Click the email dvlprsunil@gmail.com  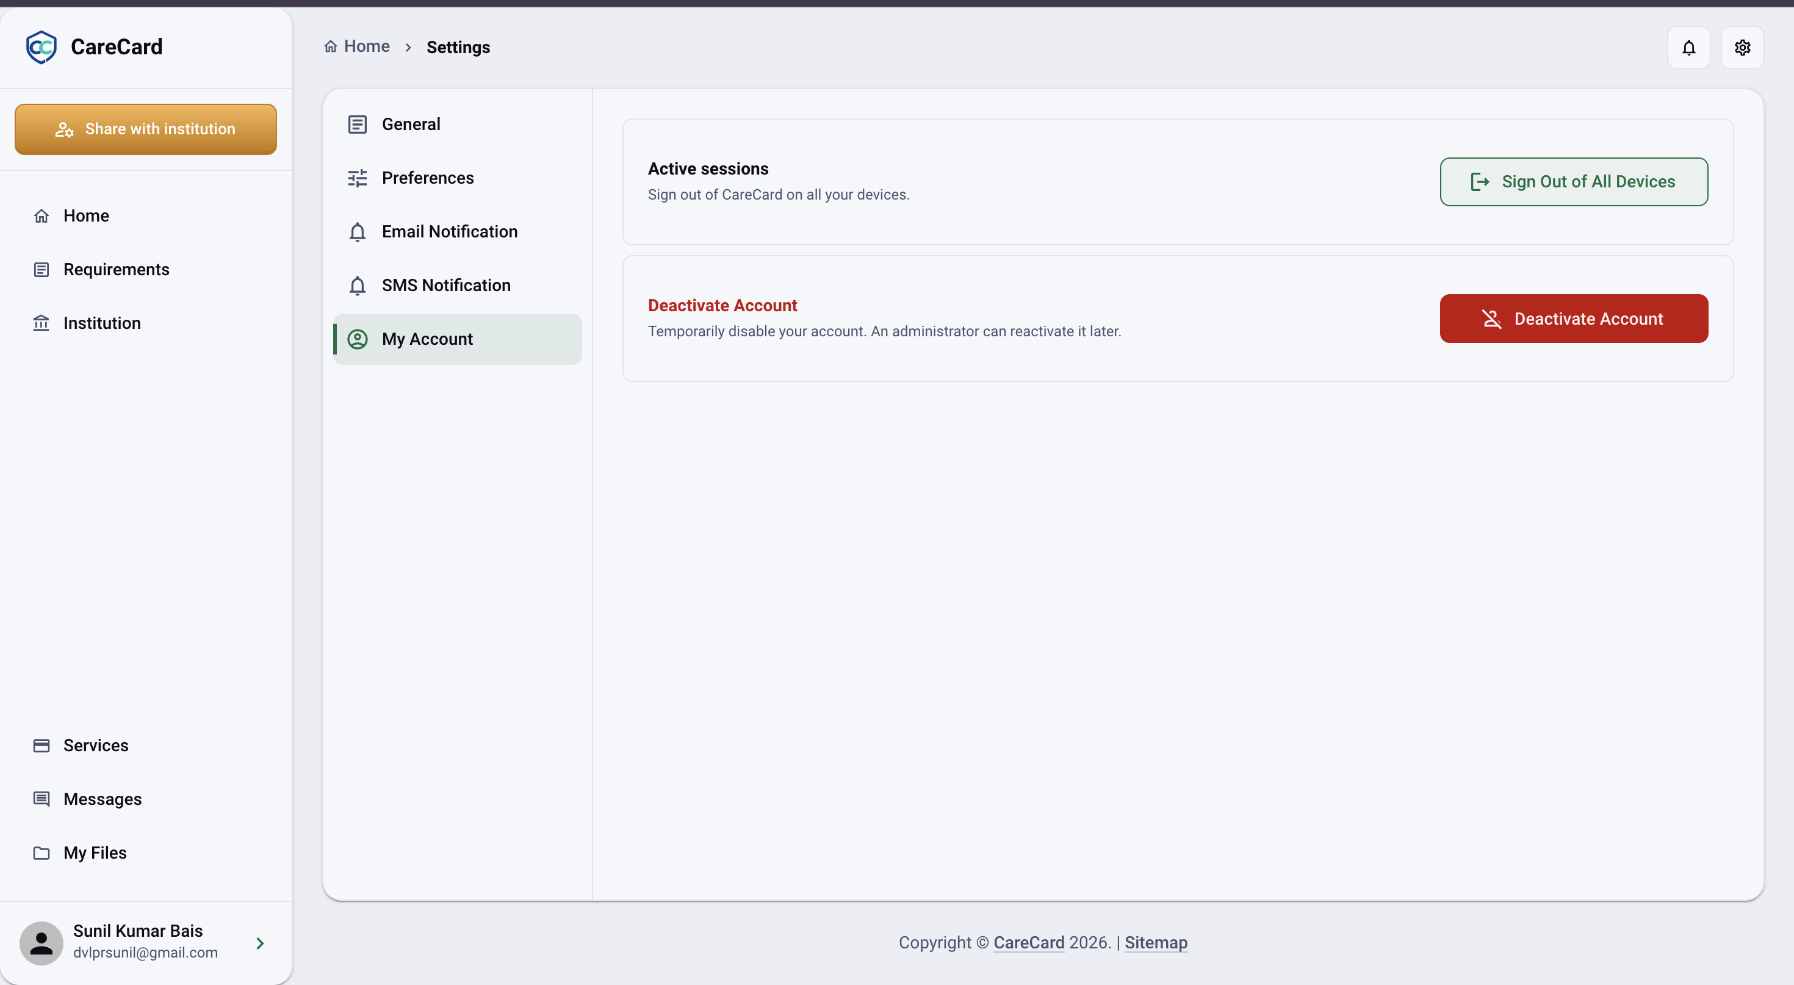pyautogui.click(x=146, y=952)
